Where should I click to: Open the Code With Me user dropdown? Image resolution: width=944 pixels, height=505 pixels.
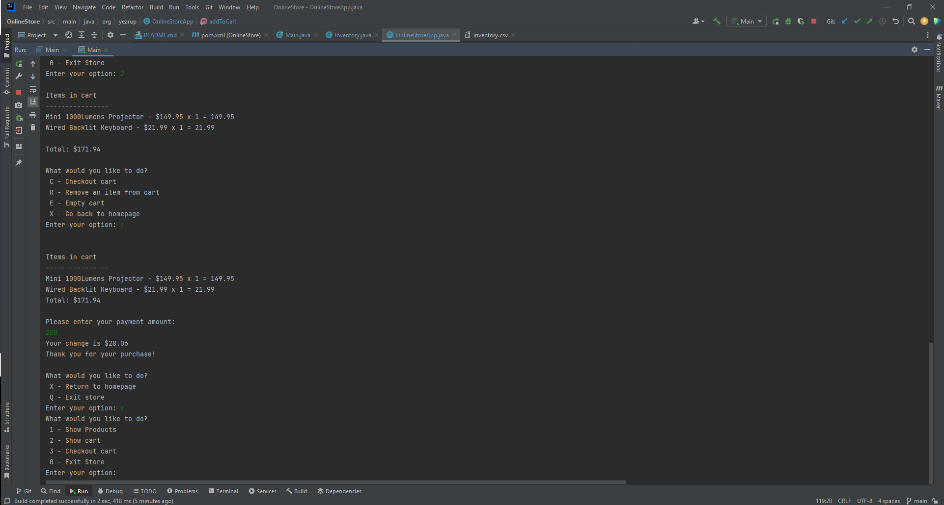point(698,21)
